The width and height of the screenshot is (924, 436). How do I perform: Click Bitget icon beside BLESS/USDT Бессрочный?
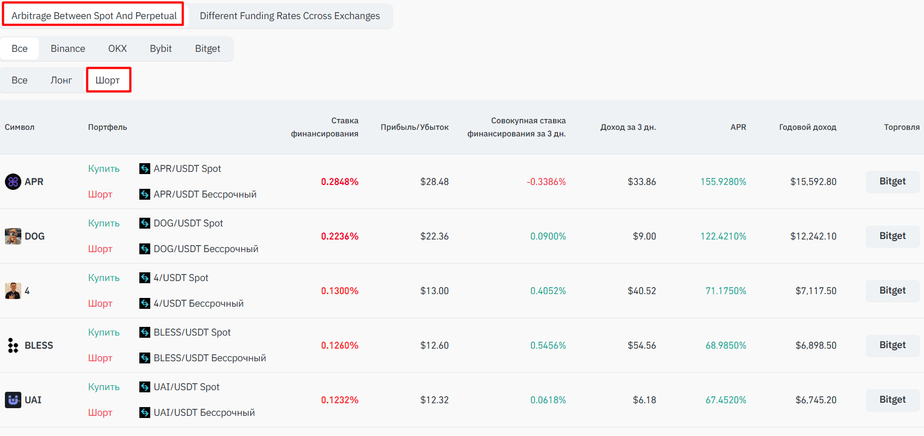pyautogui.click(x=145, y=358)
